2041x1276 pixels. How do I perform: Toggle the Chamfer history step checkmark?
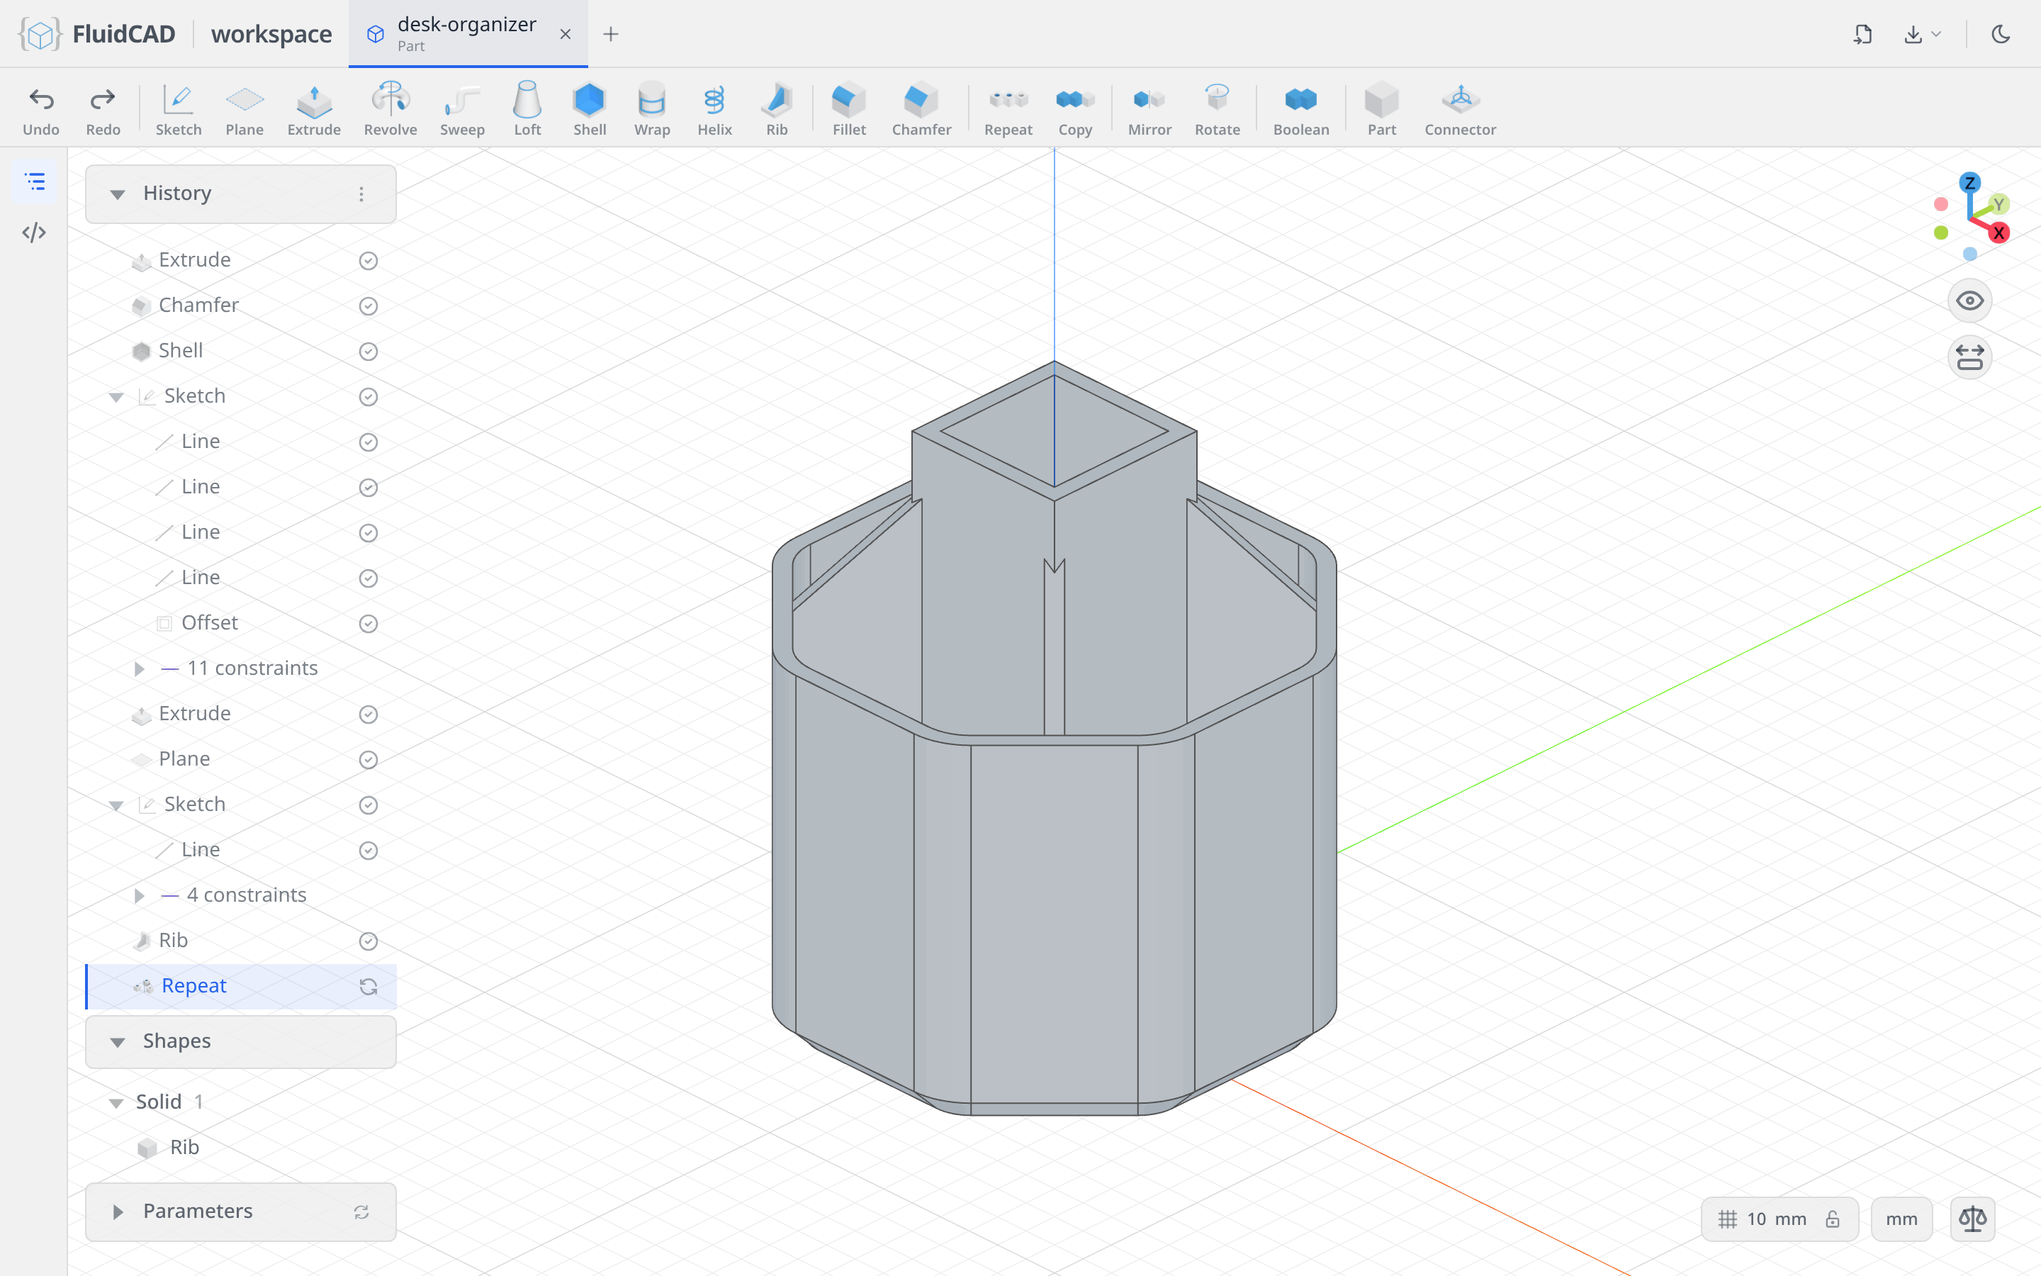point(368,306)
